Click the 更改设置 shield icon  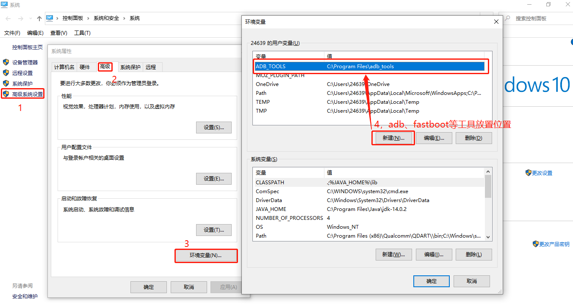click(x=529, y=173)
